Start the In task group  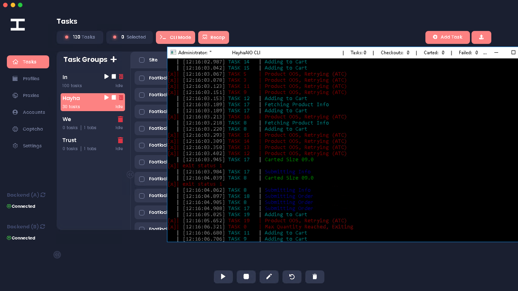click(x=107, y=77)
